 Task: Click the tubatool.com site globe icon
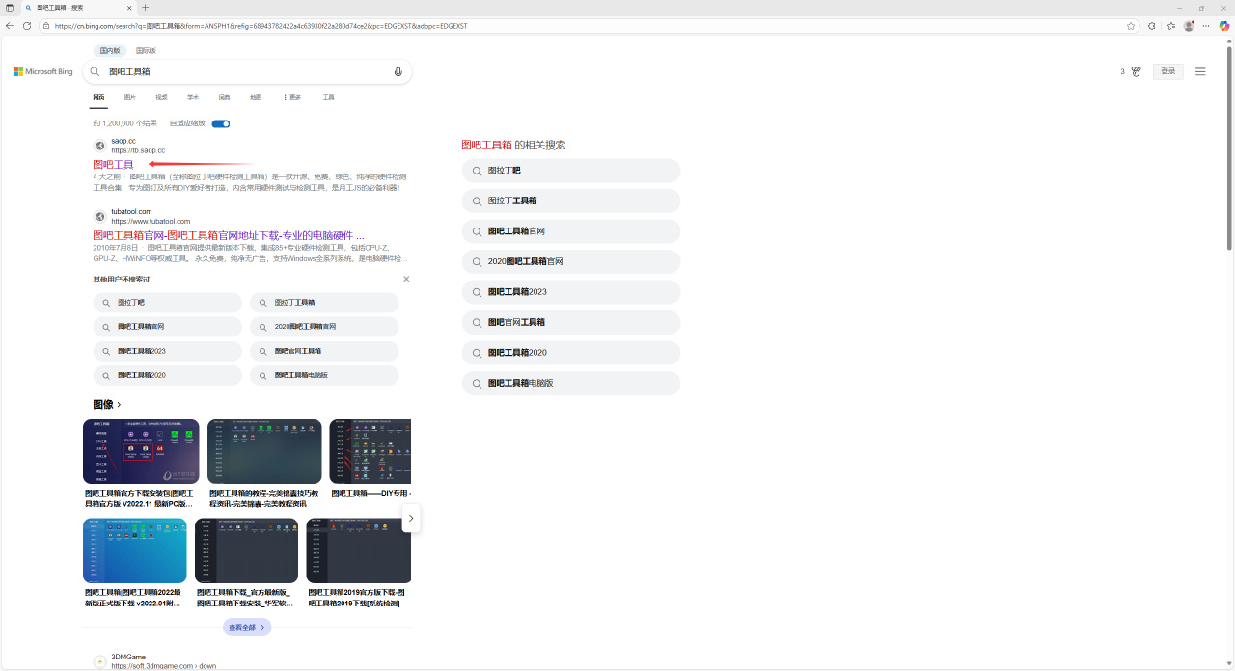[x=99, y=216]
